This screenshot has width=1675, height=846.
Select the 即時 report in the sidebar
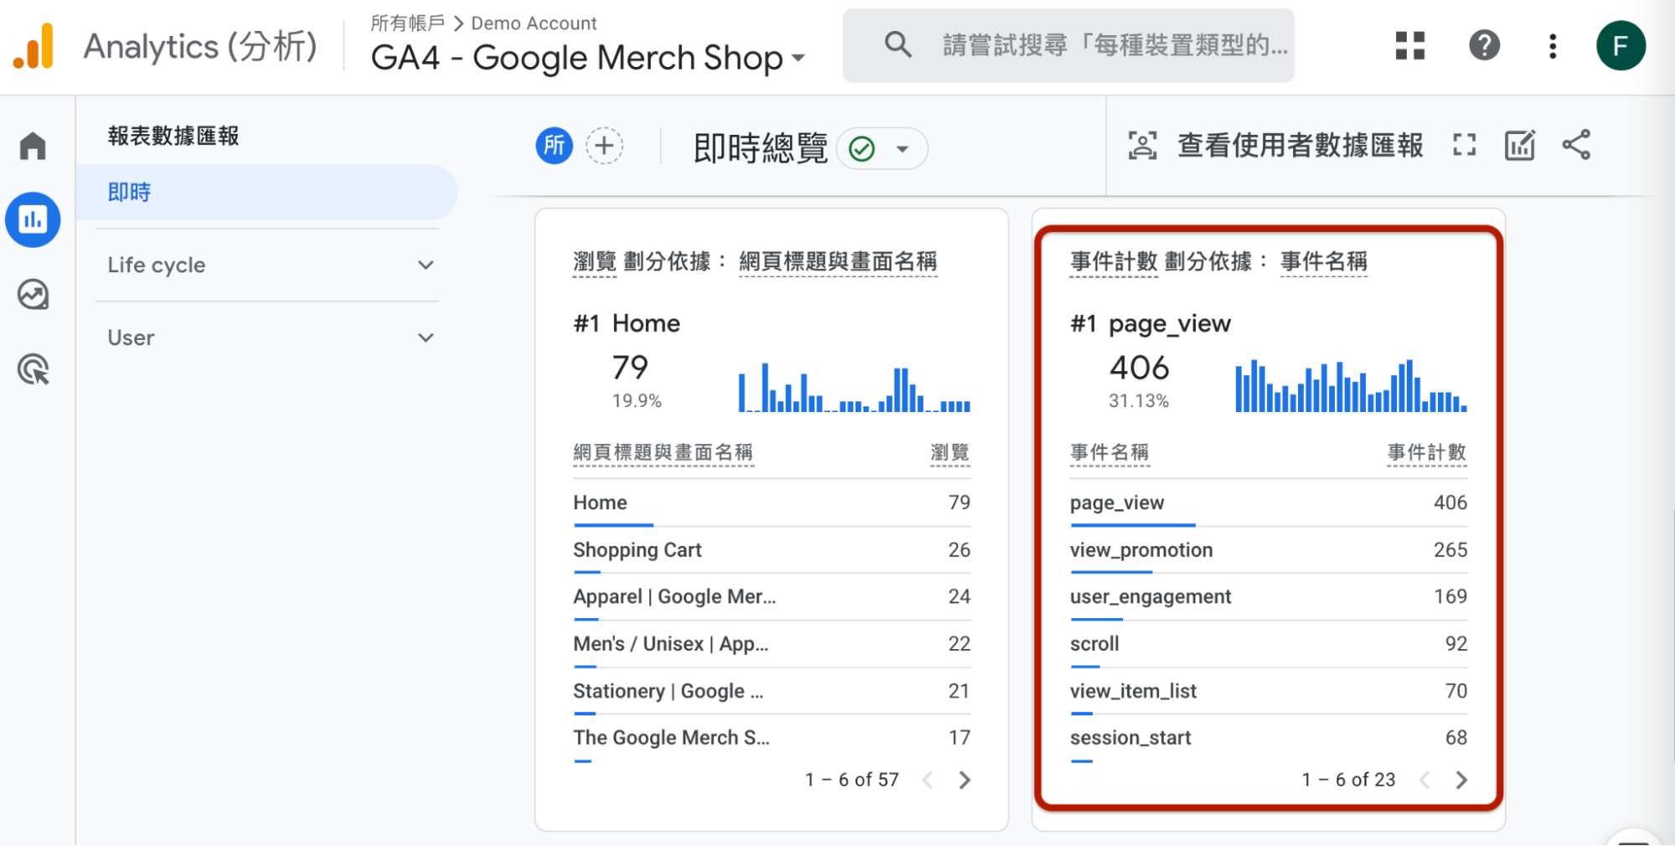267,193
